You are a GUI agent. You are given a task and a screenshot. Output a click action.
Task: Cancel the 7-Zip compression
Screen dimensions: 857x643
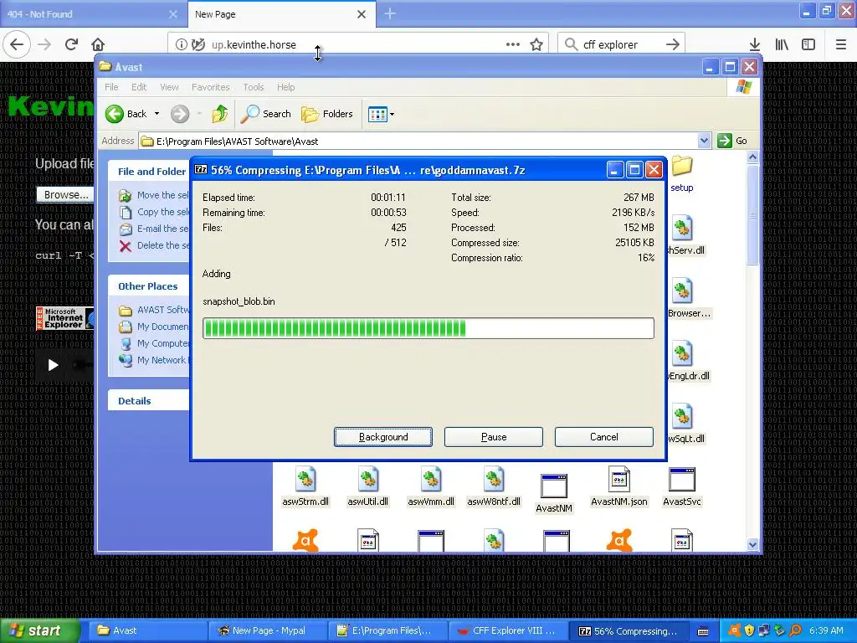click(x=604, y=437)
